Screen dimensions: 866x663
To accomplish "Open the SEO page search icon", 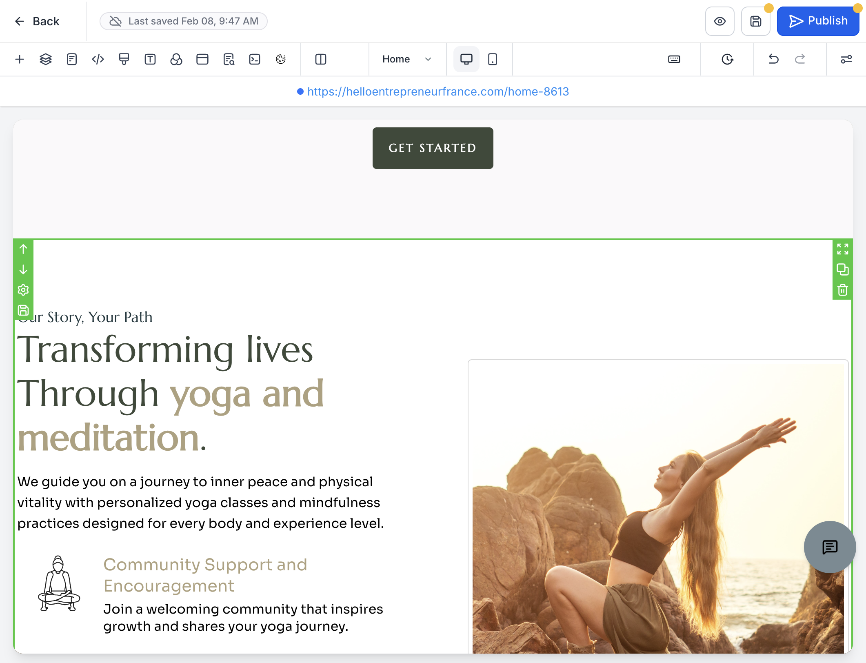I will pos(229,60).
